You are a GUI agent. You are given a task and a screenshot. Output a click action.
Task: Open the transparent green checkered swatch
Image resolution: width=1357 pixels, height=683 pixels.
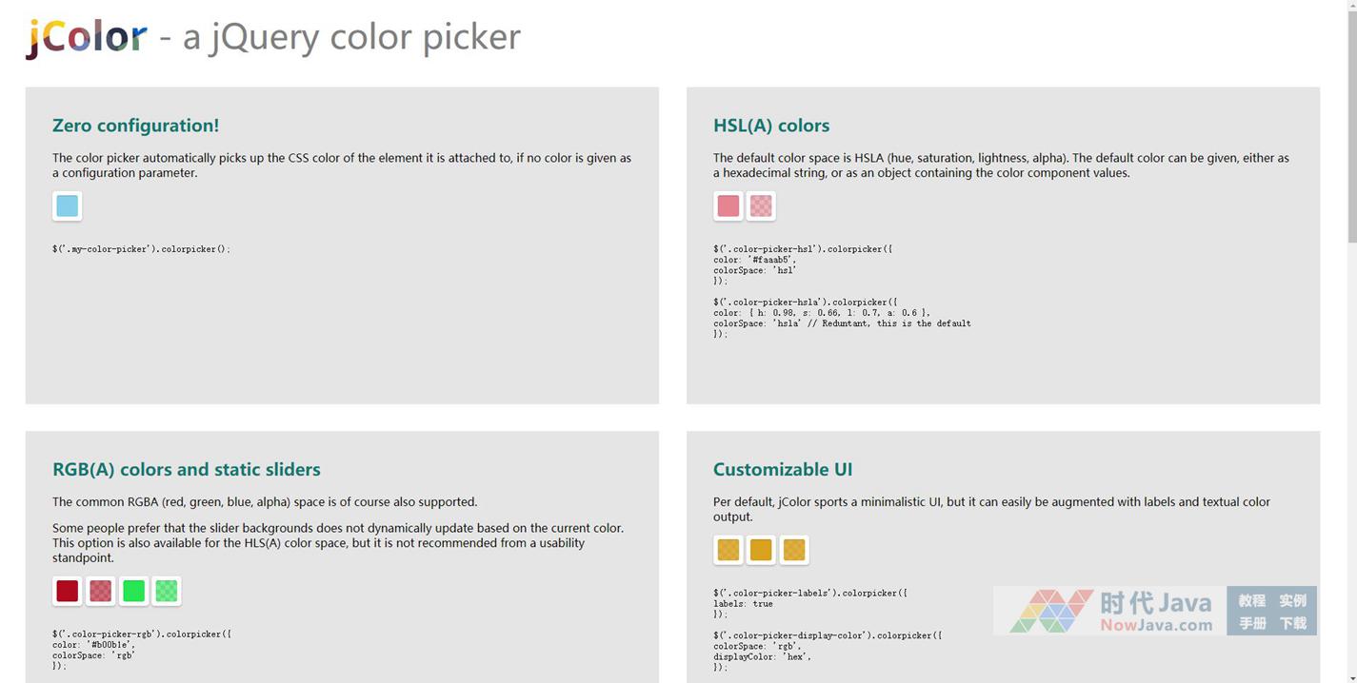[167, 591]
